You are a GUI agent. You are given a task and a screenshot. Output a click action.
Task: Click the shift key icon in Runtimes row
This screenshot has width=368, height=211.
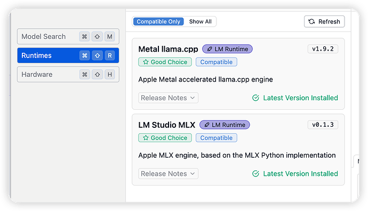(97, 55)
